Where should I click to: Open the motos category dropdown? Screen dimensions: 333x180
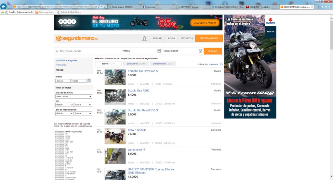(x=141, y=51)
